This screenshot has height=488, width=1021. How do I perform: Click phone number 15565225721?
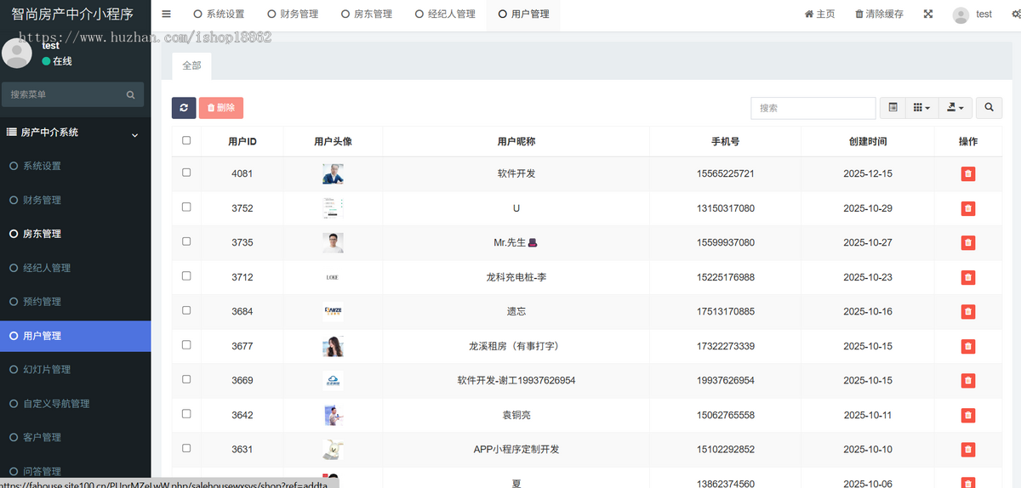pos(726,173)
